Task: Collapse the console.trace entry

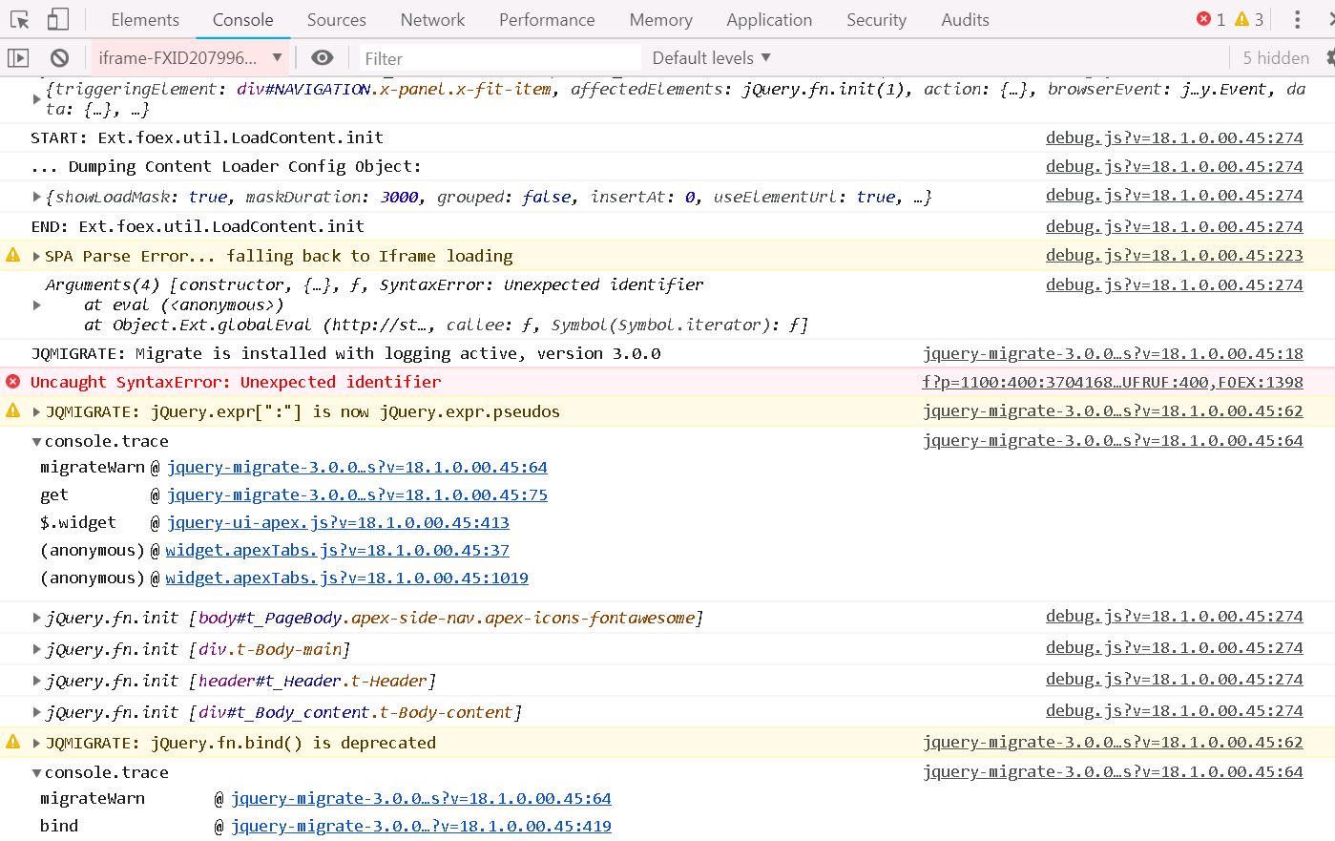Action: point(36,441)
